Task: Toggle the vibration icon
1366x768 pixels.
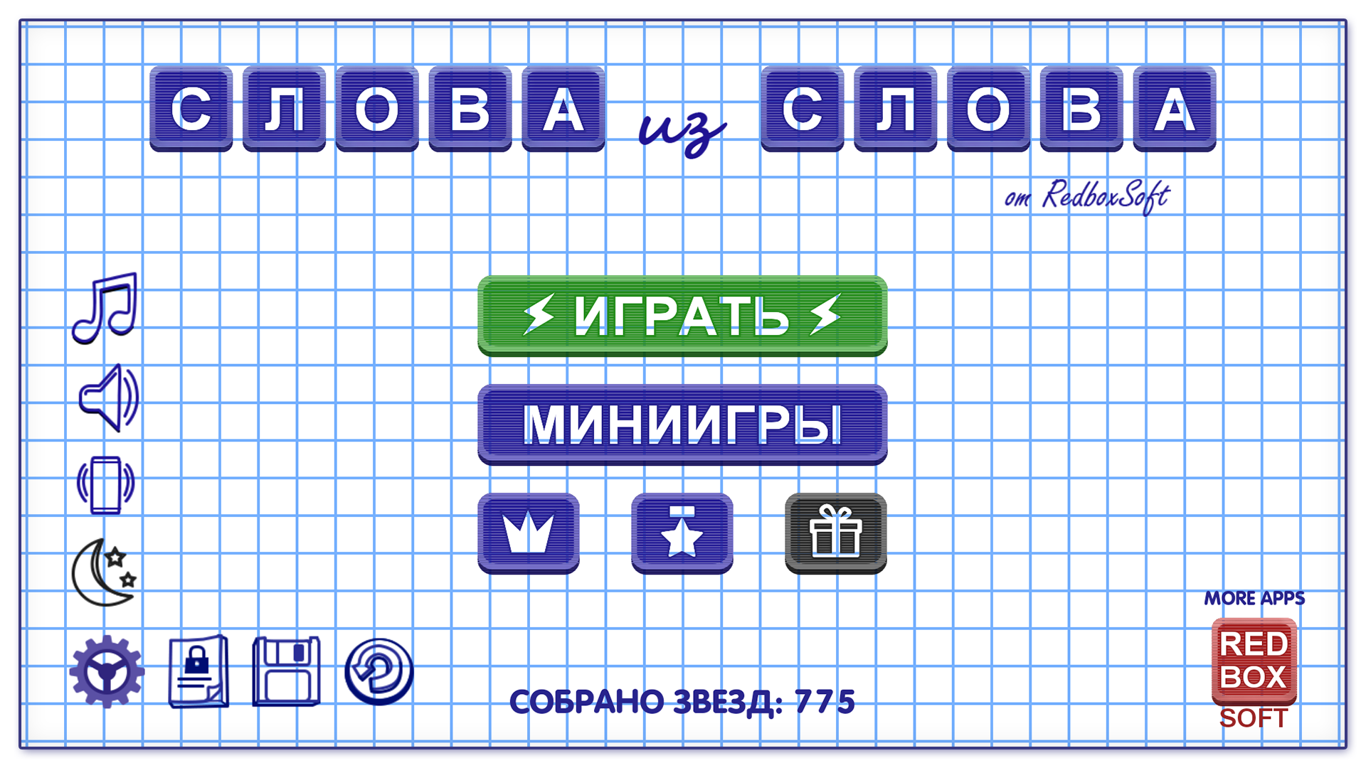Action: 105,488
